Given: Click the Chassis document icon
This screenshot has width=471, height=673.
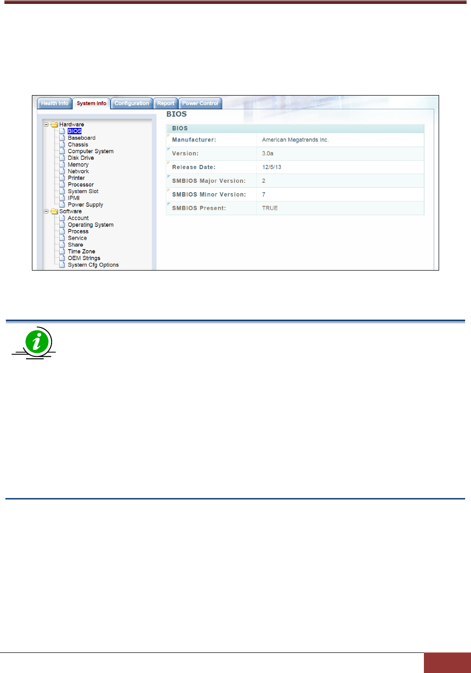Looking at the screenshot, I should [62, 145].
